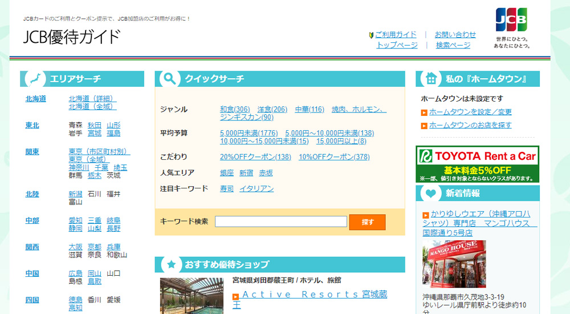Image resolution: width=570 pixels, height=314 pixels.
Task: Choose popular area 銀座
Action: pyautogui.click(x=227, y=172)
